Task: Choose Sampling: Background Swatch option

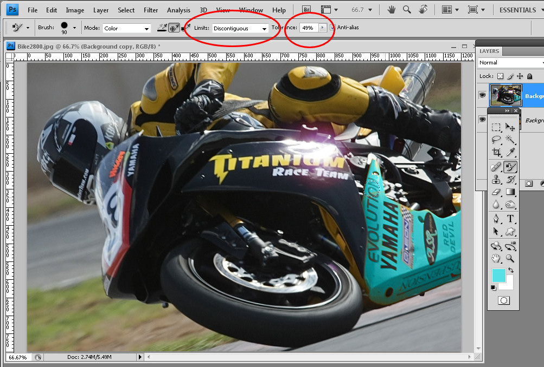Action: tap(186, 28)
